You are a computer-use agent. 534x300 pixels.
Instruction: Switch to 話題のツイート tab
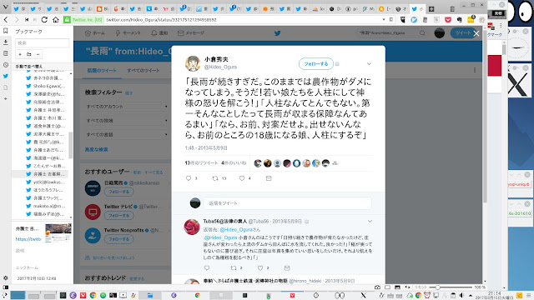[102, 70]
